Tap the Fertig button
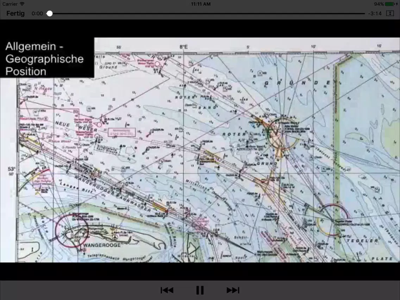The width and height of the screenshot is (400, 300). click(x=15, y=13)
